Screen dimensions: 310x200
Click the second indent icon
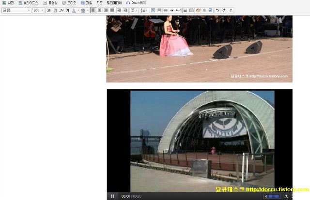click(125, 10)
